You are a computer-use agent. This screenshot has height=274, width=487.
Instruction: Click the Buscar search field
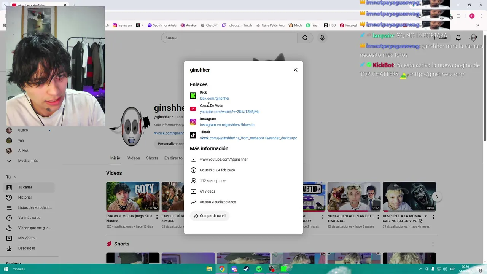[229, 38]
